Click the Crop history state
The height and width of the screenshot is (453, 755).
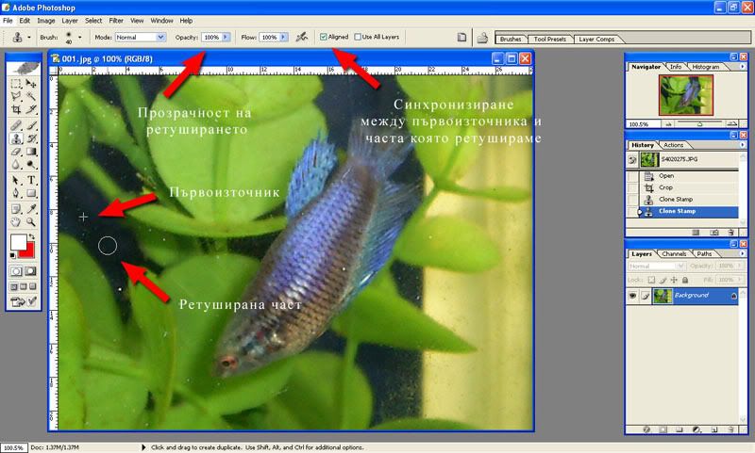(x=666, y=187)
